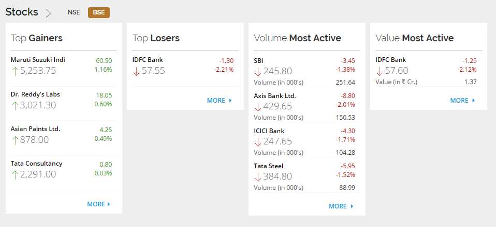Click the green up arrow next to Dr. Reddy's price
Viewport: 496px width, 227px height.
point(15,106)
